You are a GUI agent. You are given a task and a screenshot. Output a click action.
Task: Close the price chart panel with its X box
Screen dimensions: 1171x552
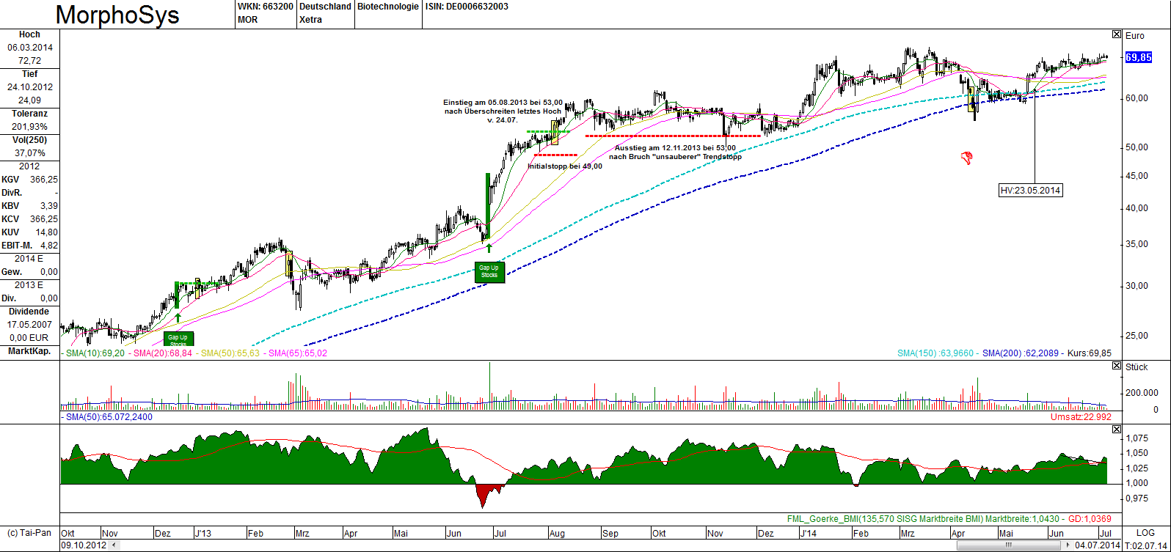1117,34
